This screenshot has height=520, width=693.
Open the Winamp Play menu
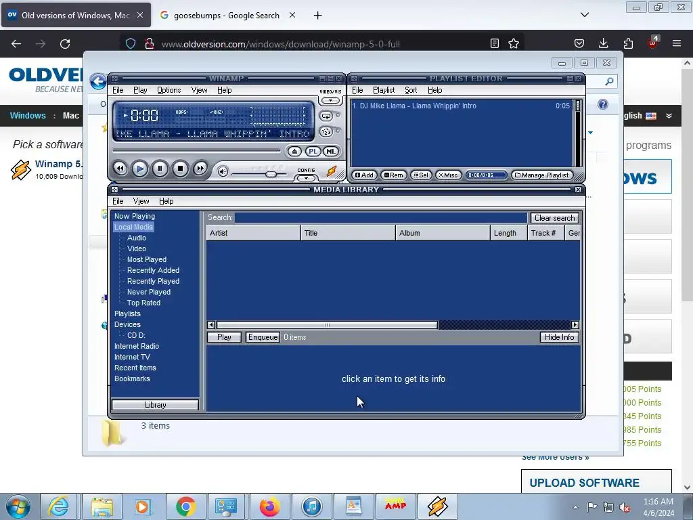point(140,90)
